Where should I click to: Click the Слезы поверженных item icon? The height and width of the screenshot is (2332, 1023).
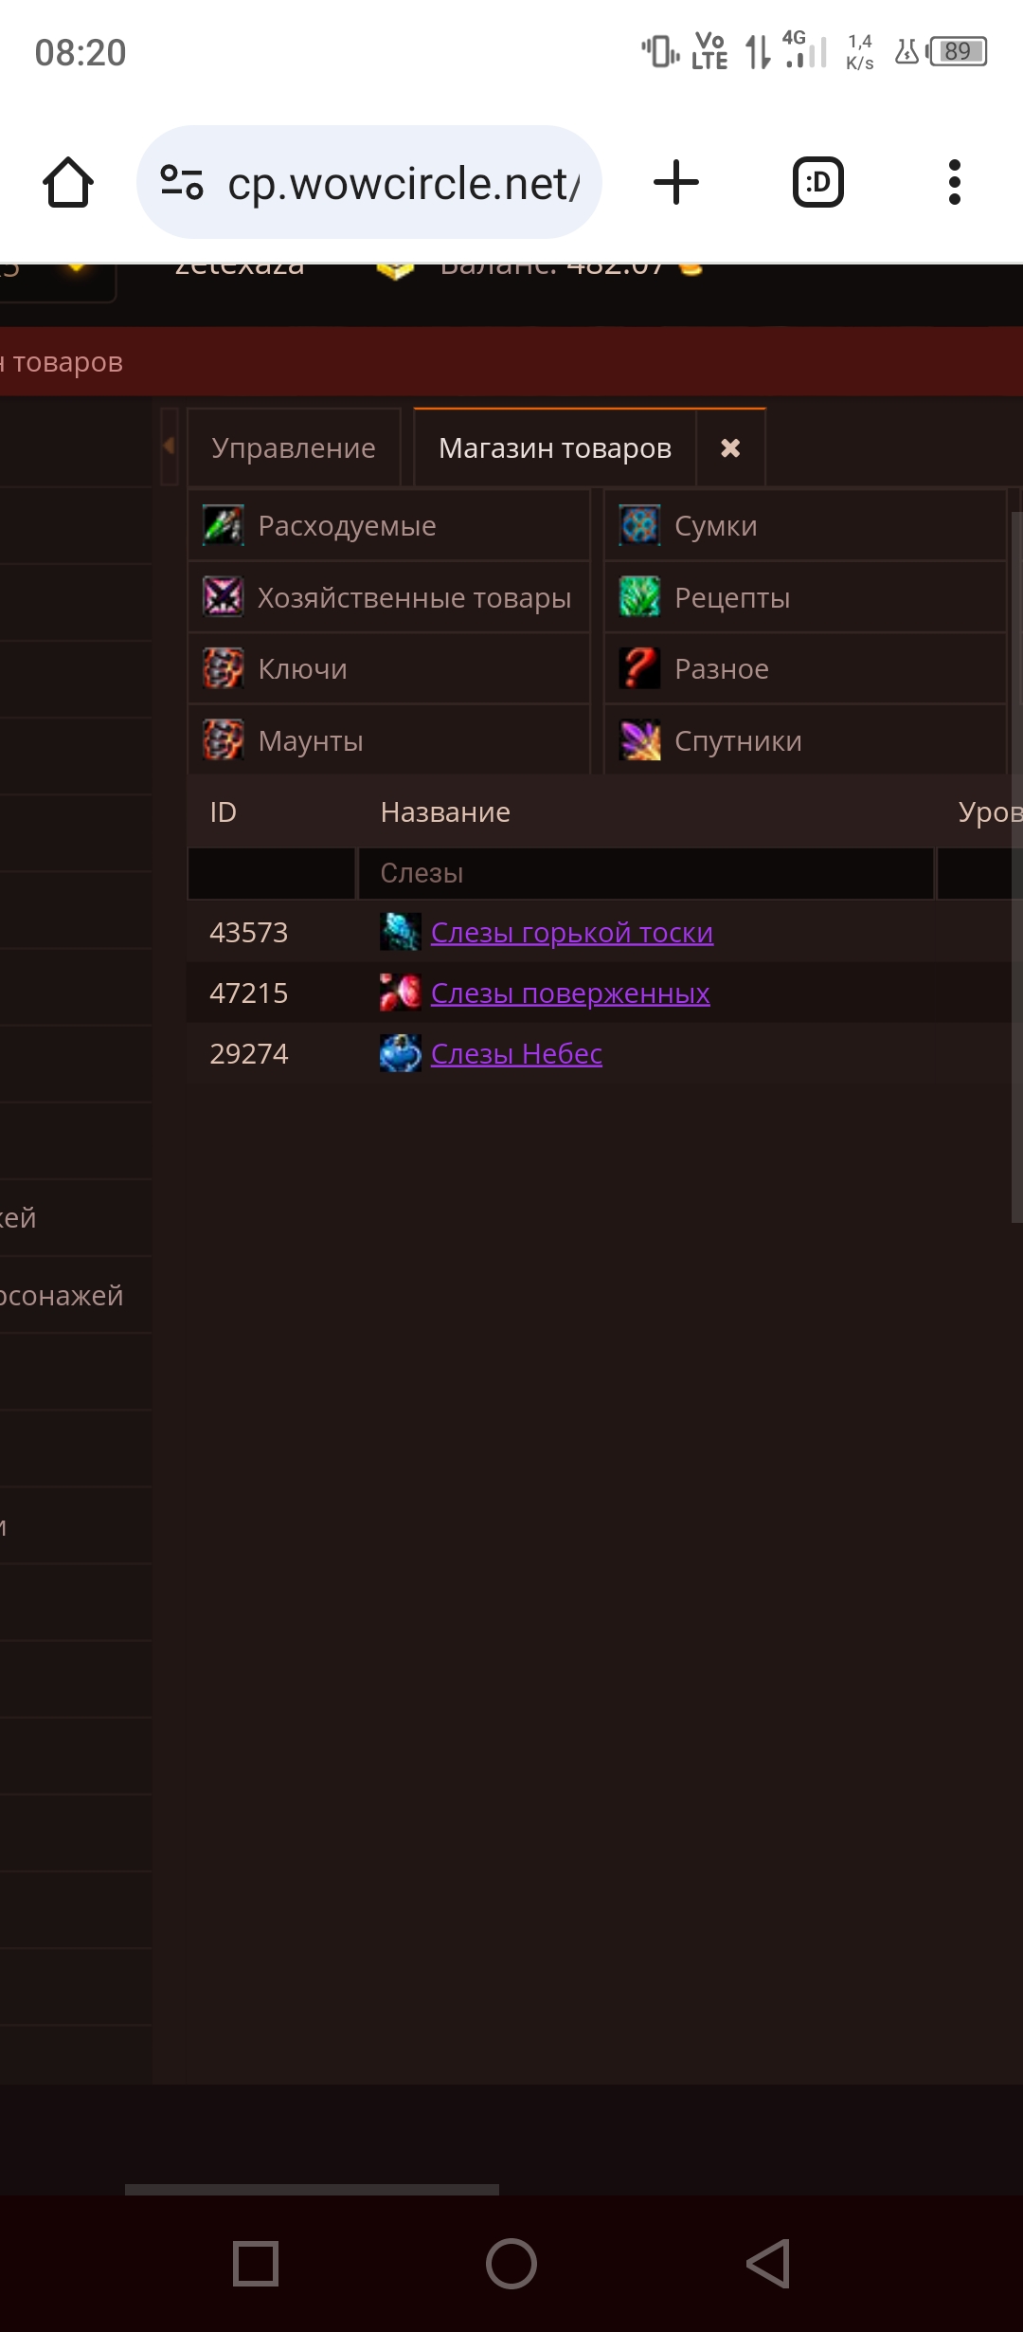click(x=400, y=993)
